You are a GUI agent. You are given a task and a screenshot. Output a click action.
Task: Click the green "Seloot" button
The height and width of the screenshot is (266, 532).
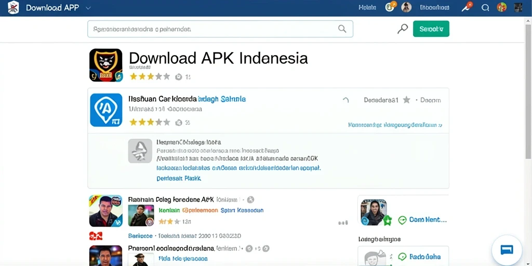click(x=431, y=29)
